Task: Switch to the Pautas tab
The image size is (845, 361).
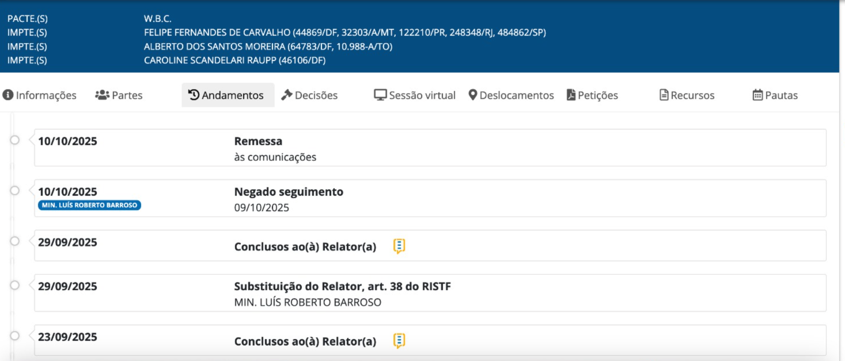Action: coord(775,96)
